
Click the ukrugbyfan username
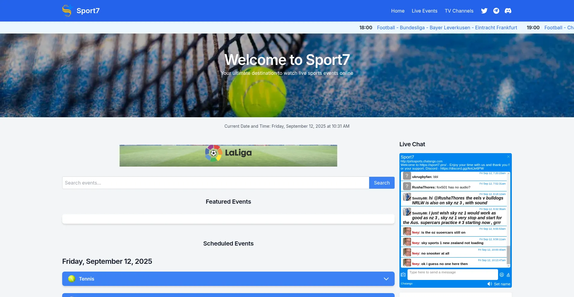tap(422, 177)
